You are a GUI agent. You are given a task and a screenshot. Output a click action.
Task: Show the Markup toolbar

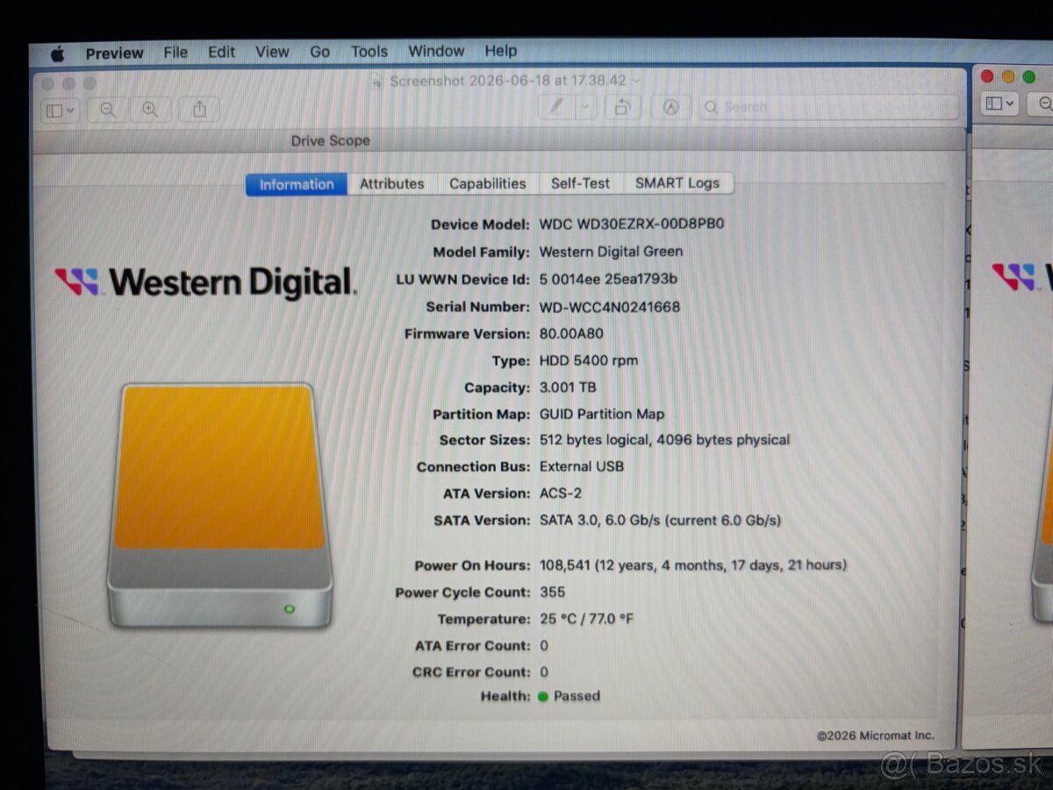671,107
